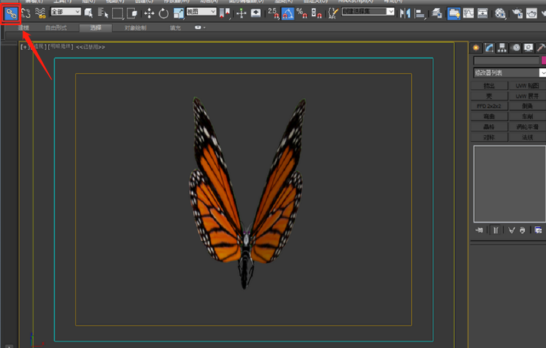Click the object name input field
546x348 pixels.
tap(507, 61)
